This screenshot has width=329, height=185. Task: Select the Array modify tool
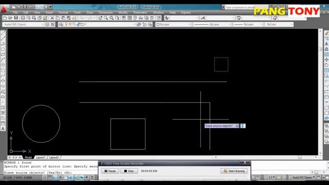326,54
